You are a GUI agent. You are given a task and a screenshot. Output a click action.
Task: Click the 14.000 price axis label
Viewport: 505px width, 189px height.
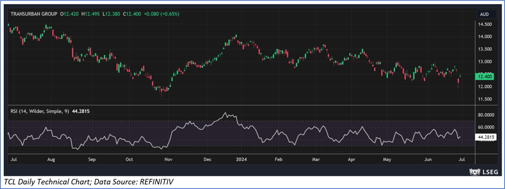coord(486,36)
